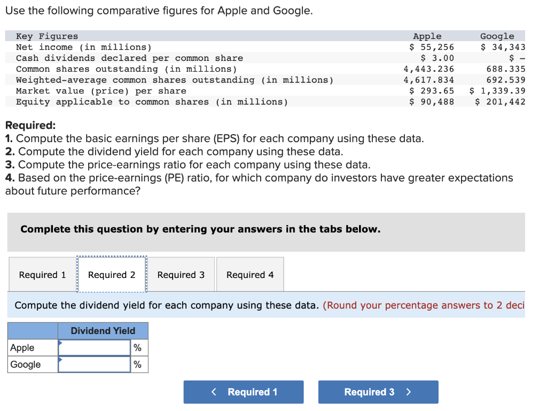Click the percent sign beside Apple's field

(138, 347)
